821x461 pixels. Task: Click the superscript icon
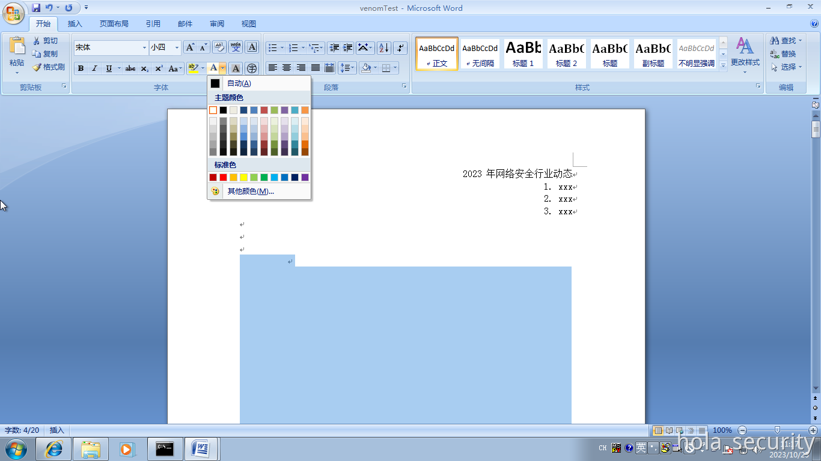tap(157, 68)
